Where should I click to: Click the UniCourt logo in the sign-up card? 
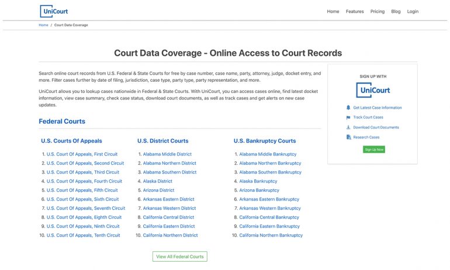[x=373, y=90]
